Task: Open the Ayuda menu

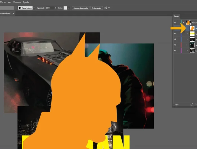Action: pyautogui.click(x=26, y=2)
